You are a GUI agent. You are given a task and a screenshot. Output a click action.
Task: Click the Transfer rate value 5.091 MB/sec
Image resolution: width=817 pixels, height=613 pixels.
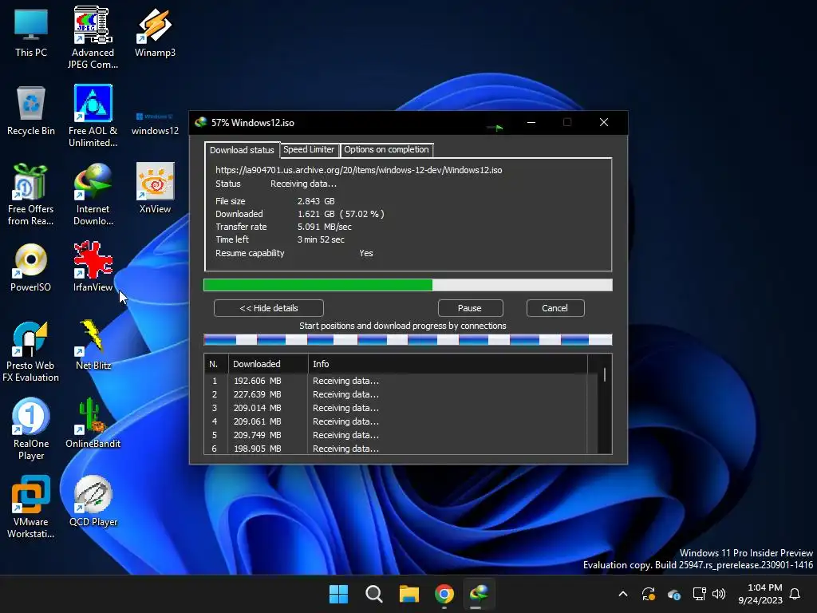(325, 227)
